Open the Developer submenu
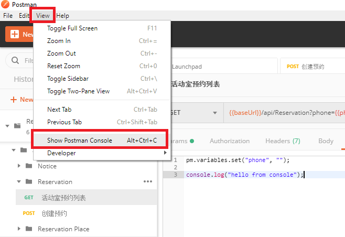The height and width of the screenshot is (237, 345). (102, 153)
